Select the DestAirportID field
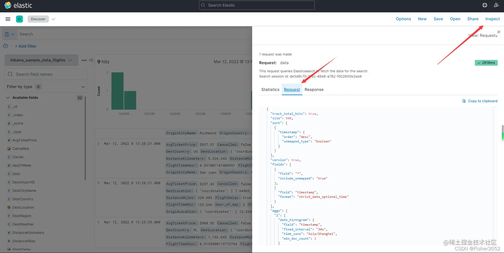This screenshot has width=504, height=253. (x=24, y=182)
